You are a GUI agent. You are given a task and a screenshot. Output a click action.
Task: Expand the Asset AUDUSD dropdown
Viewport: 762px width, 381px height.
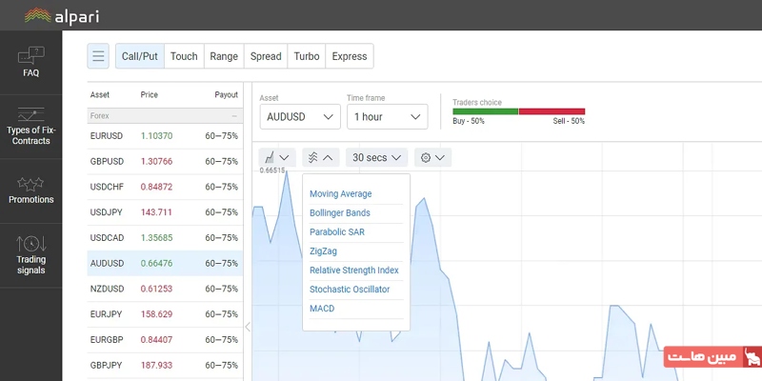(x=299, y=116)
